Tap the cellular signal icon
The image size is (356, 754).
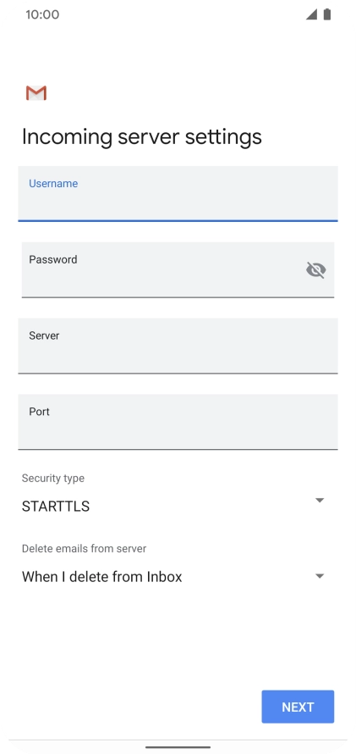(311, 14)
